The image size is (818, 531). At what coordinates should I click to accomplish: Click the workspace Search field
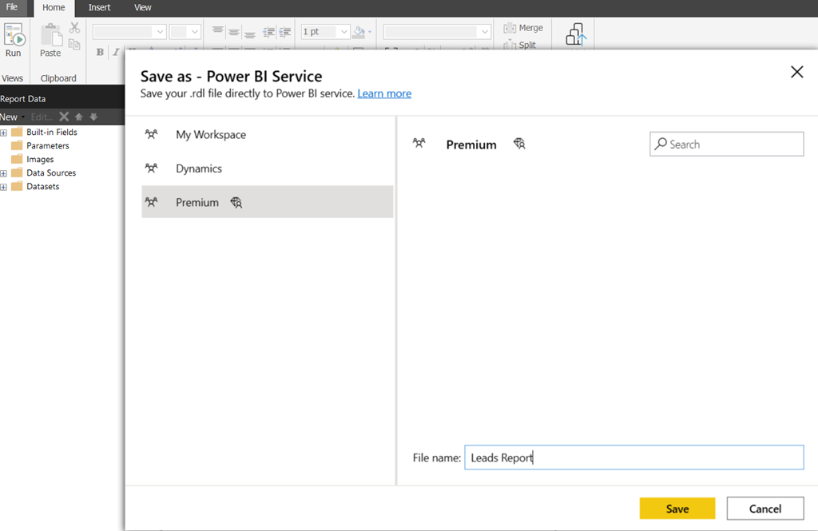point(726,144)
